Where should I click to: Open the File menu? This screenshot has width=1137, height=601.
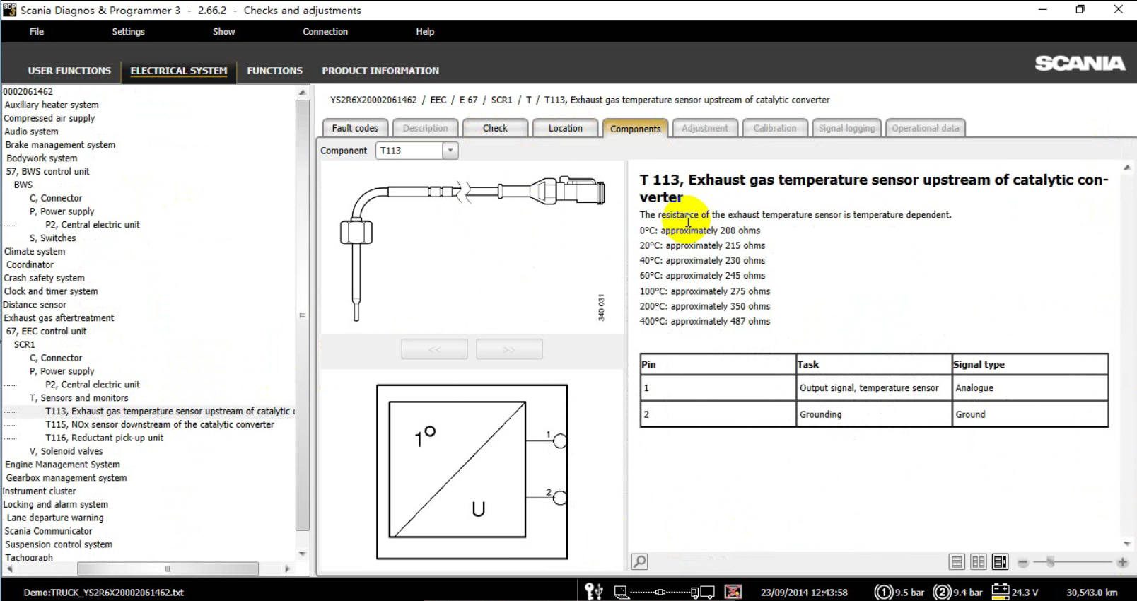[x=37, y=32]
